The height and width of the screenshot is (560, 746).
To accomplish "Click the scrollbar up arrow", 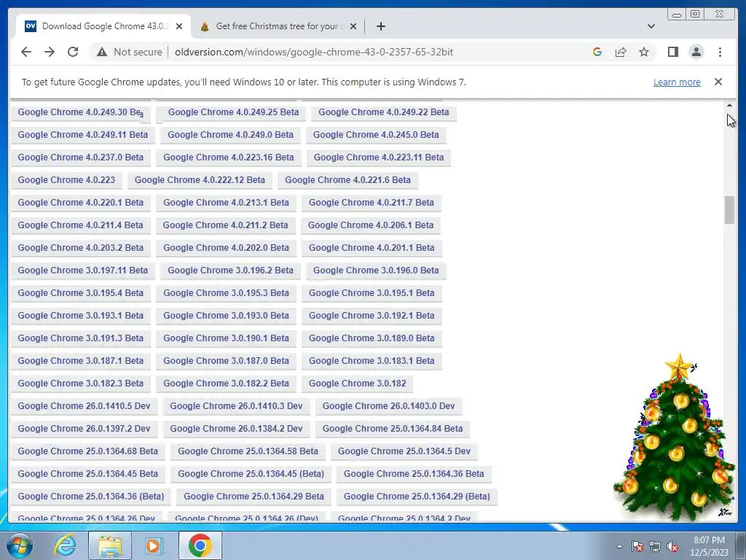I will (729, 105).
